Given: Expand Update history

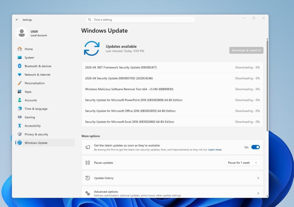Looking at the screenshot, I should coord(172,178).
